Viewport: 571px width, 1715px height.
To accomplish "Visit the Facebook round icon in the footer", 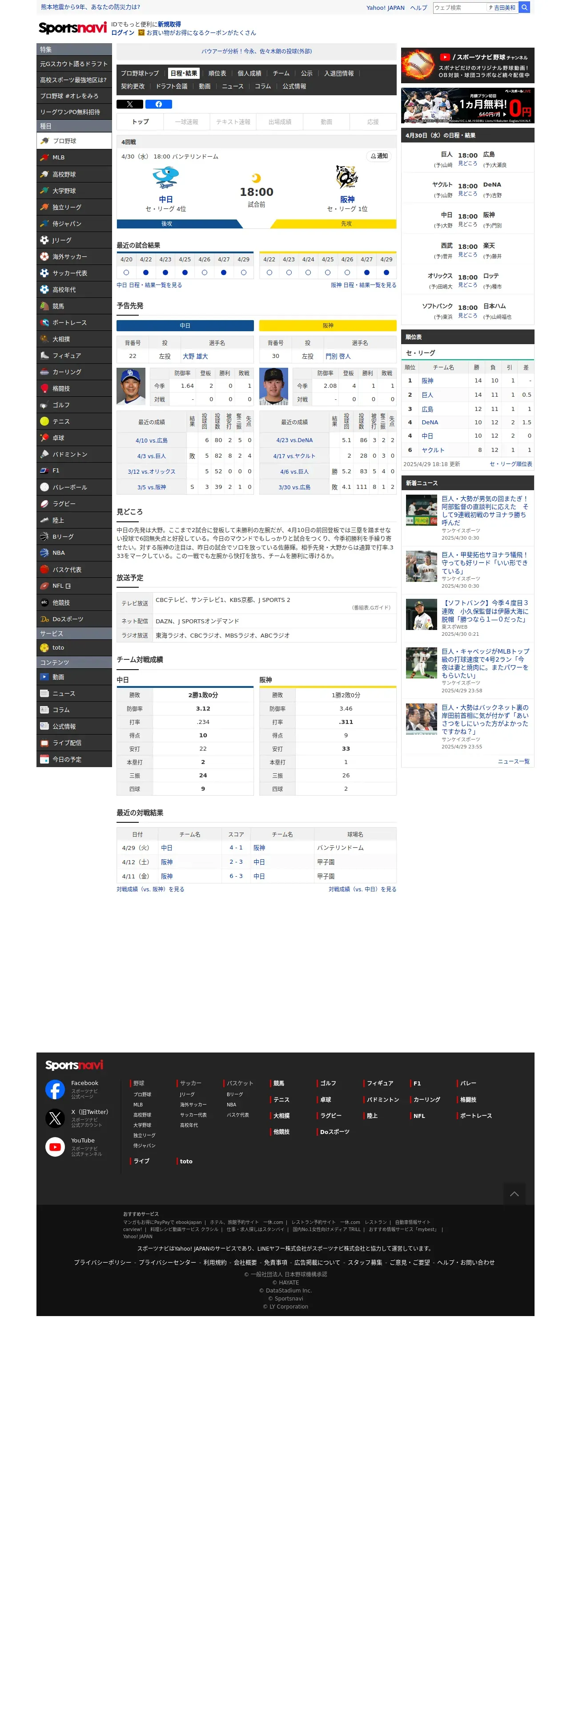I will click(x=55, y=1089).
